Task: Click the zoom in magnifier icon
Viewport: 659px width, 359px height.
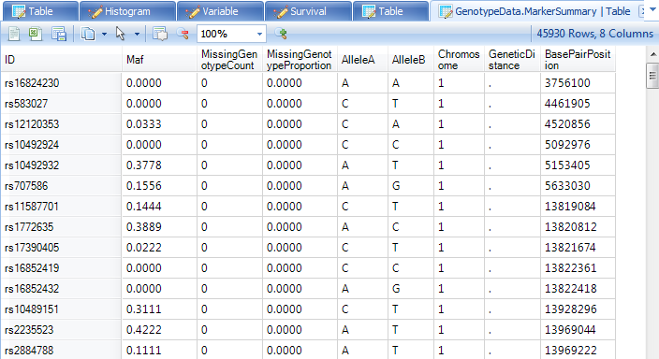Action: pyautogui.click(x=281, y=34)
